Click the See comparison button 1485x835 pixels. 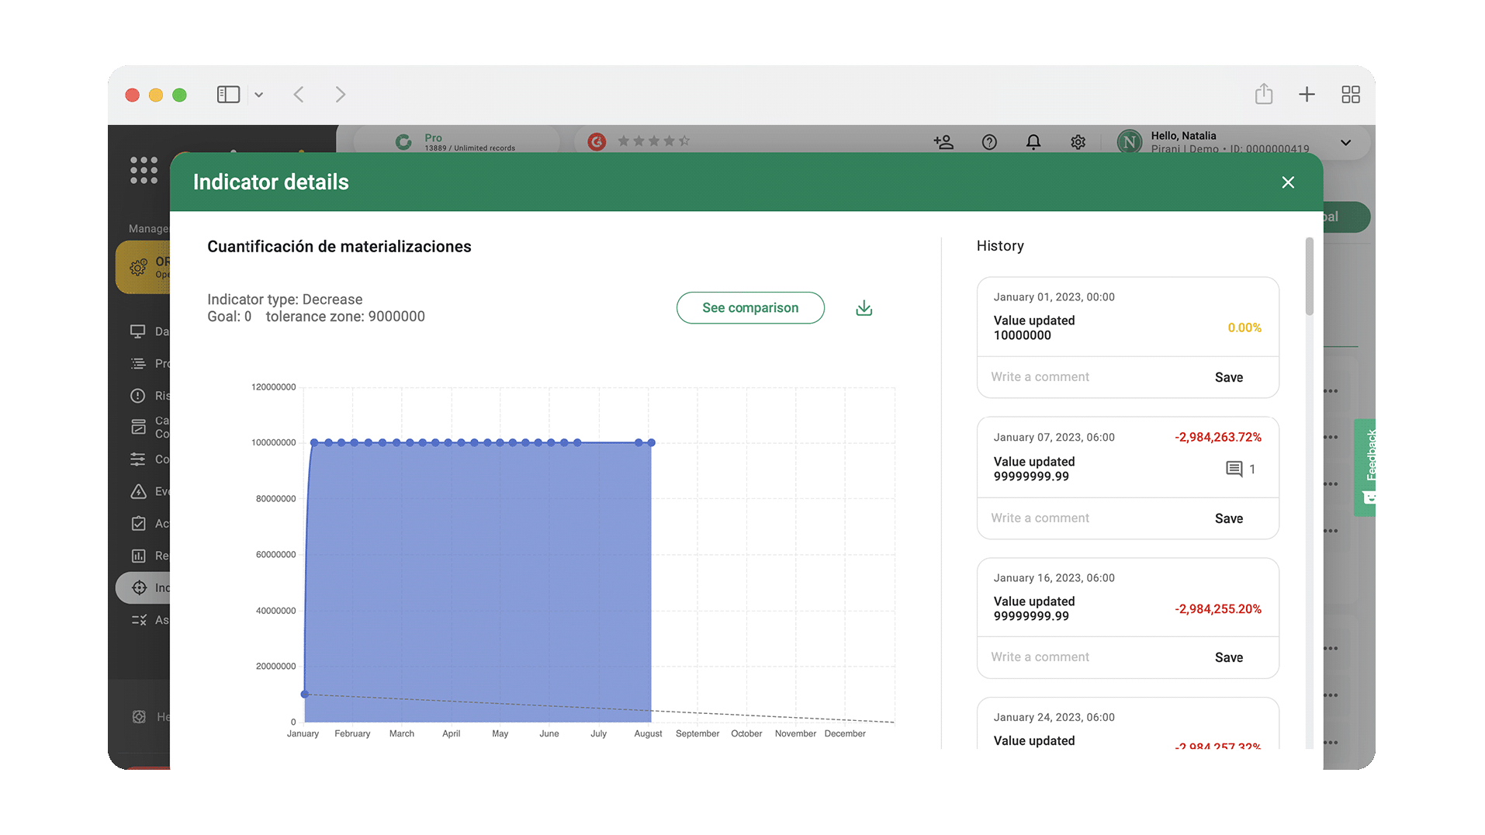749,308
